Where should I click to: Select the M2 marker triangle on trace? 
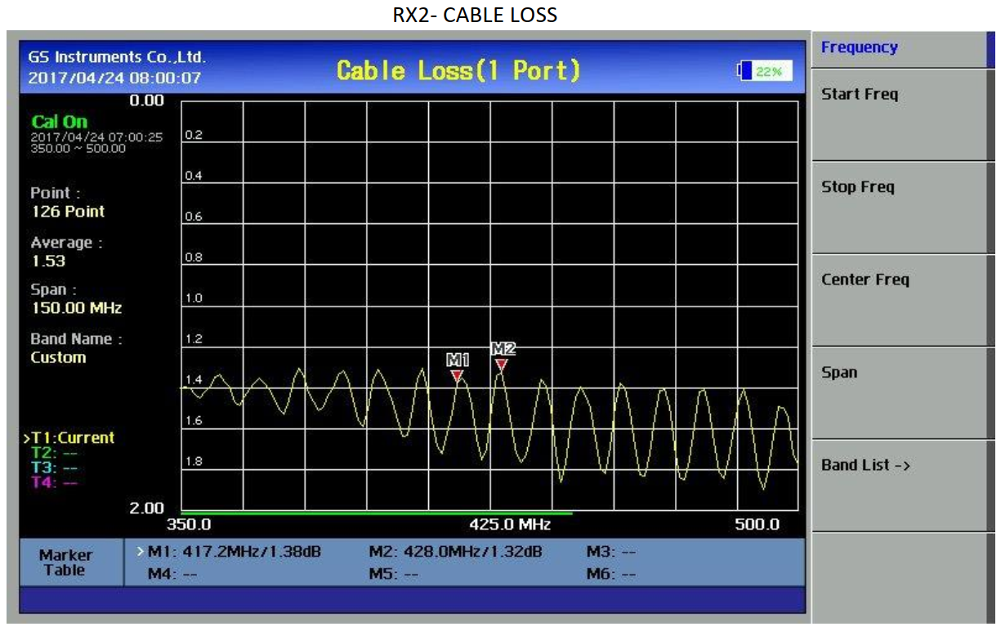[502, 365]
